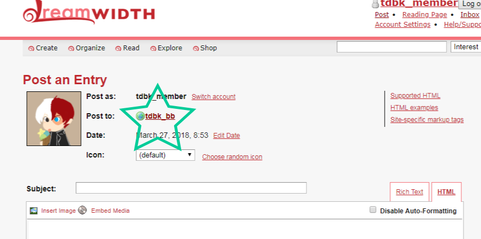Open the Help/Support link
The width and height of the screenshot is (481, 239).
(x=462, y=25)
